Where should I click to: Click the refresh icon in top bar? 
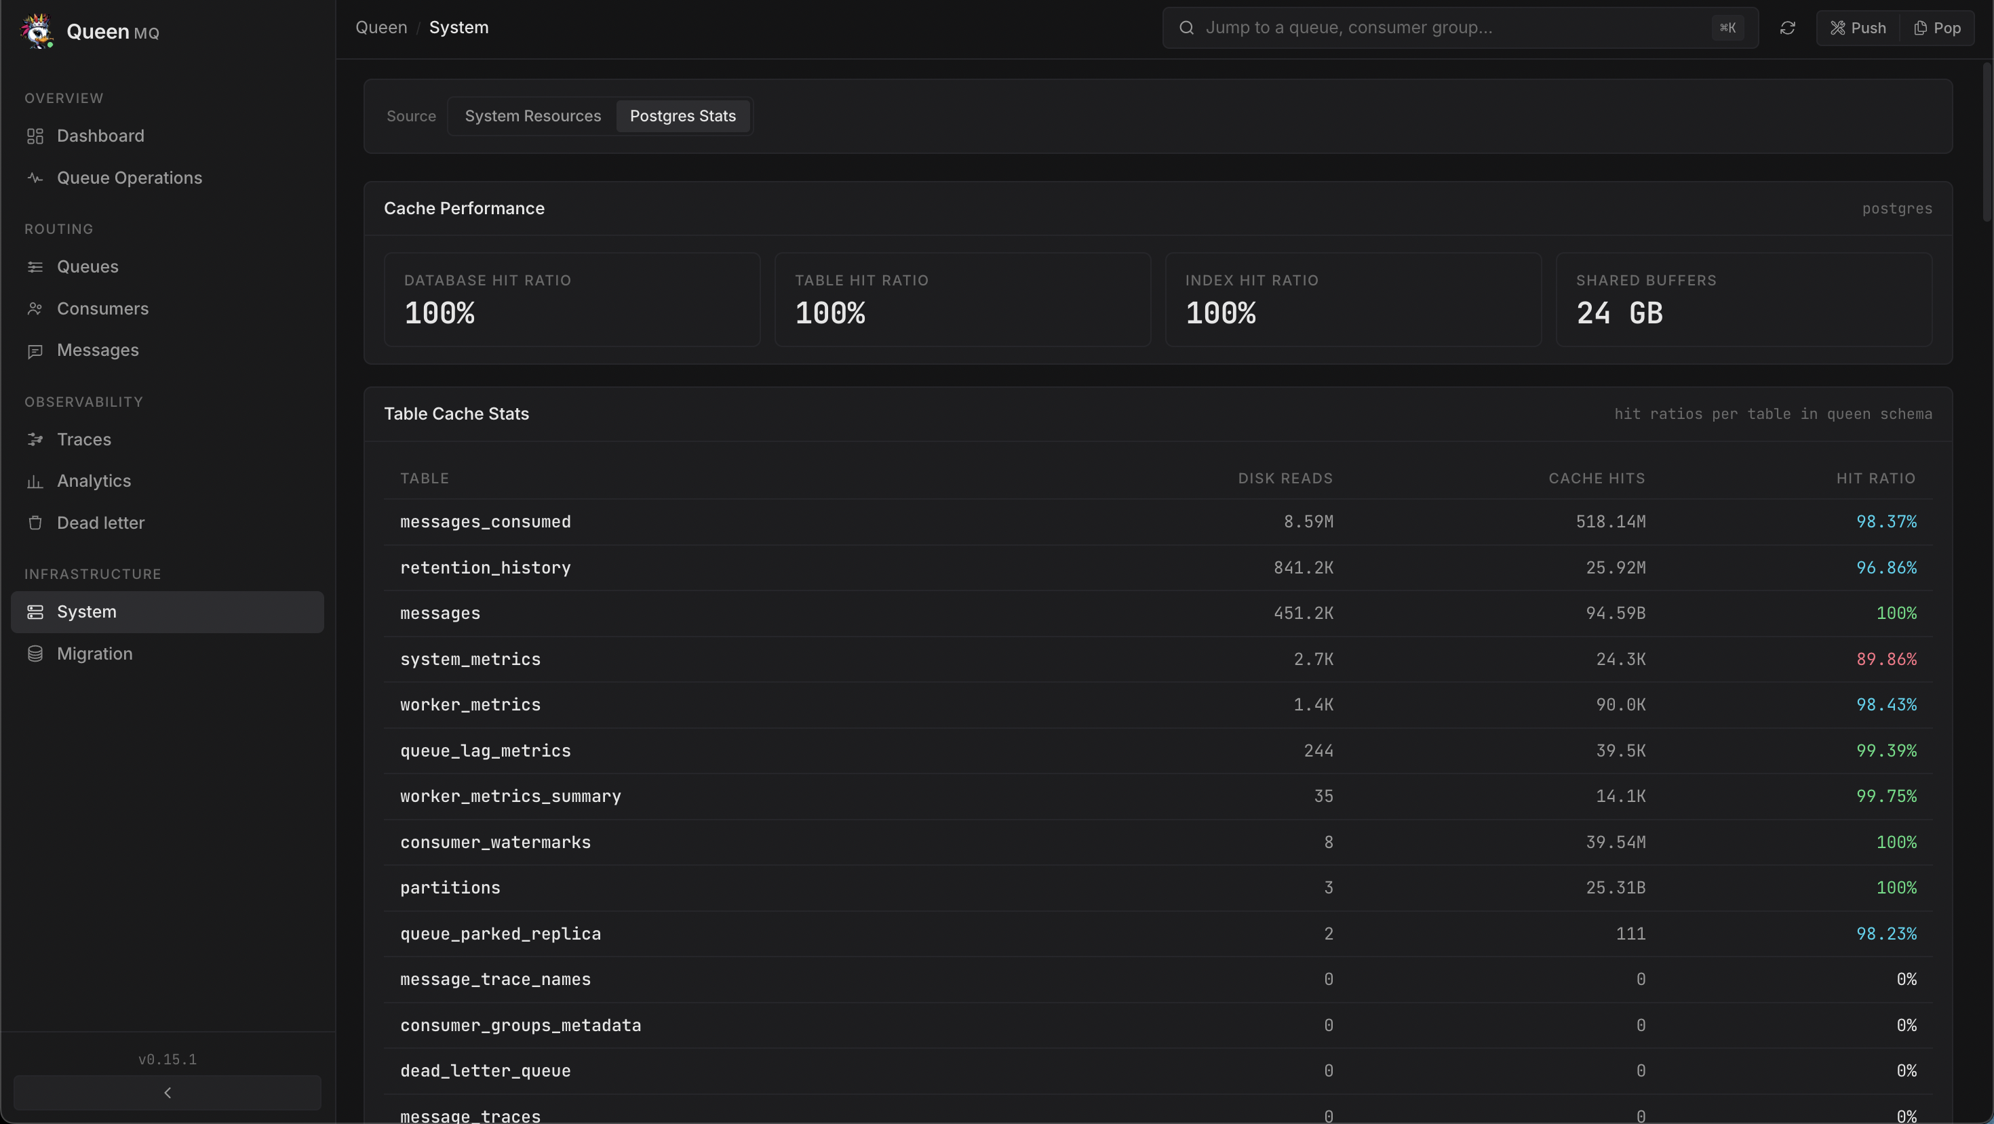click(1787, 28)
